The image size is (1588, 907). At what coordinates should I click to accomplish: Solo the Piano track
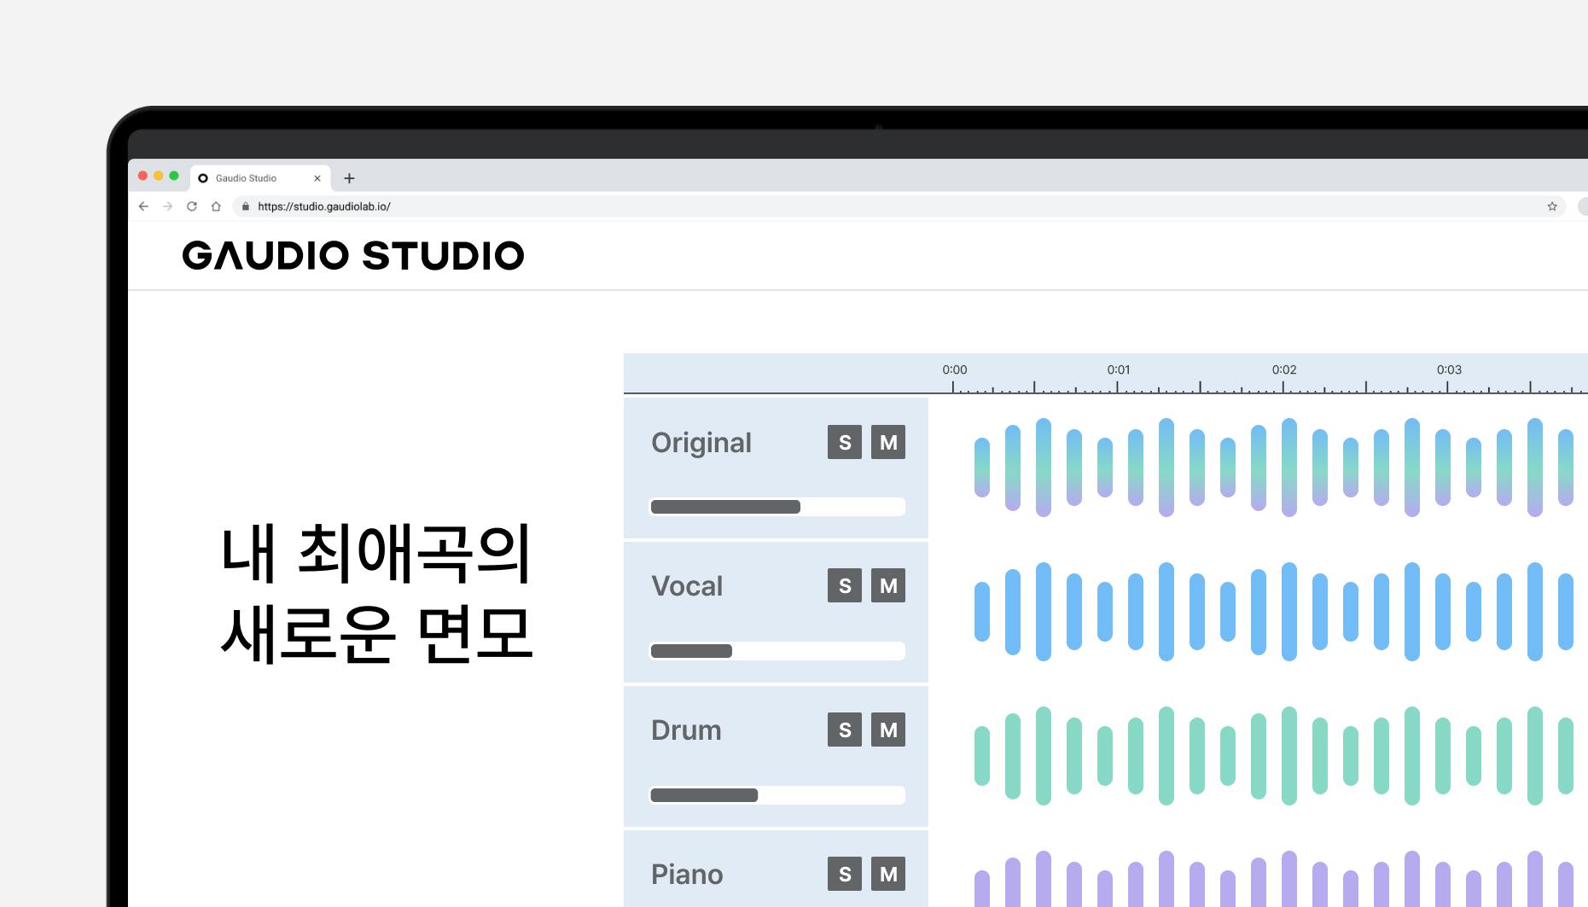tap(844, 874)
